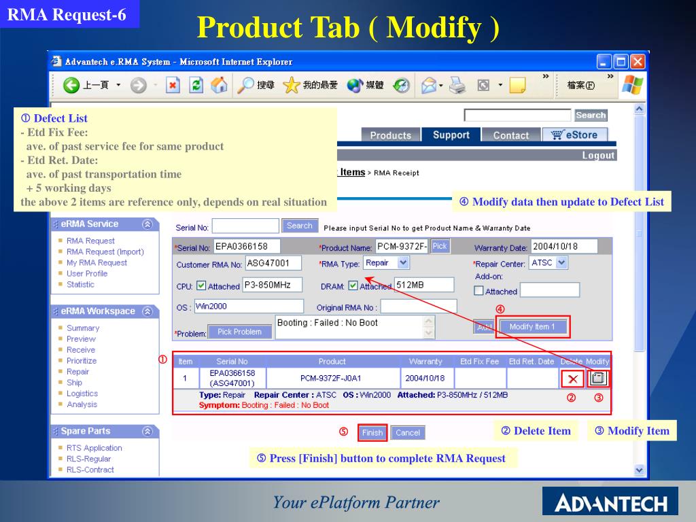696x522 pixels.
Task: Open the RMA Request (Import) link
Action: click(105, 251)
